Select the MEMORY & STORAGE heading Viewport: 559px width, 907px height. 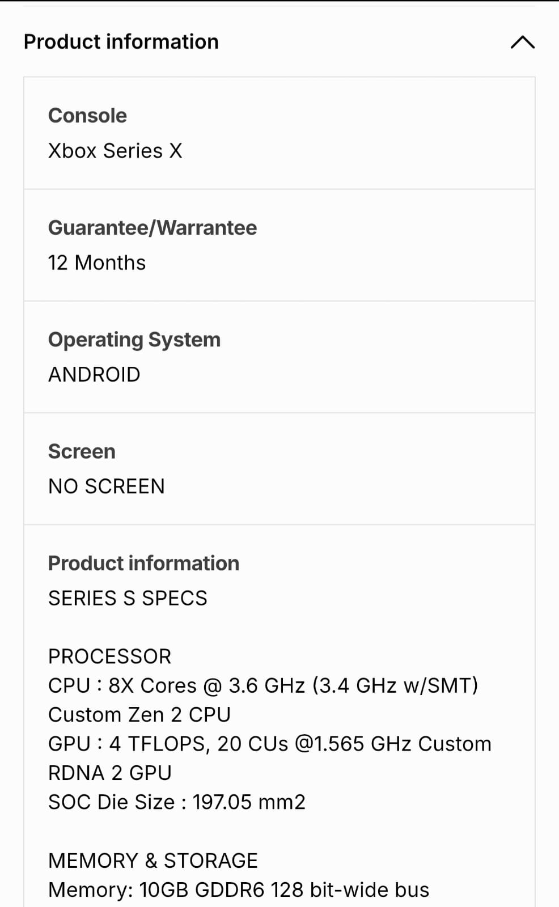[153, 861]
